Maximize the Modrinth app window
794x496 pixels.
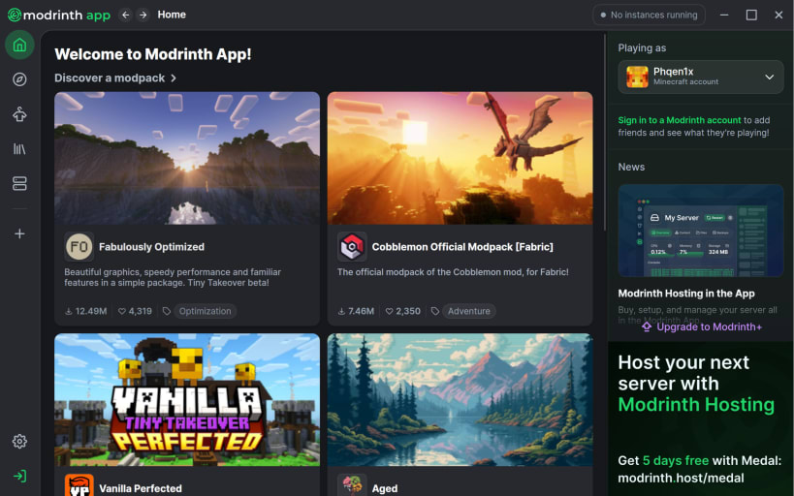pos(751,15)
